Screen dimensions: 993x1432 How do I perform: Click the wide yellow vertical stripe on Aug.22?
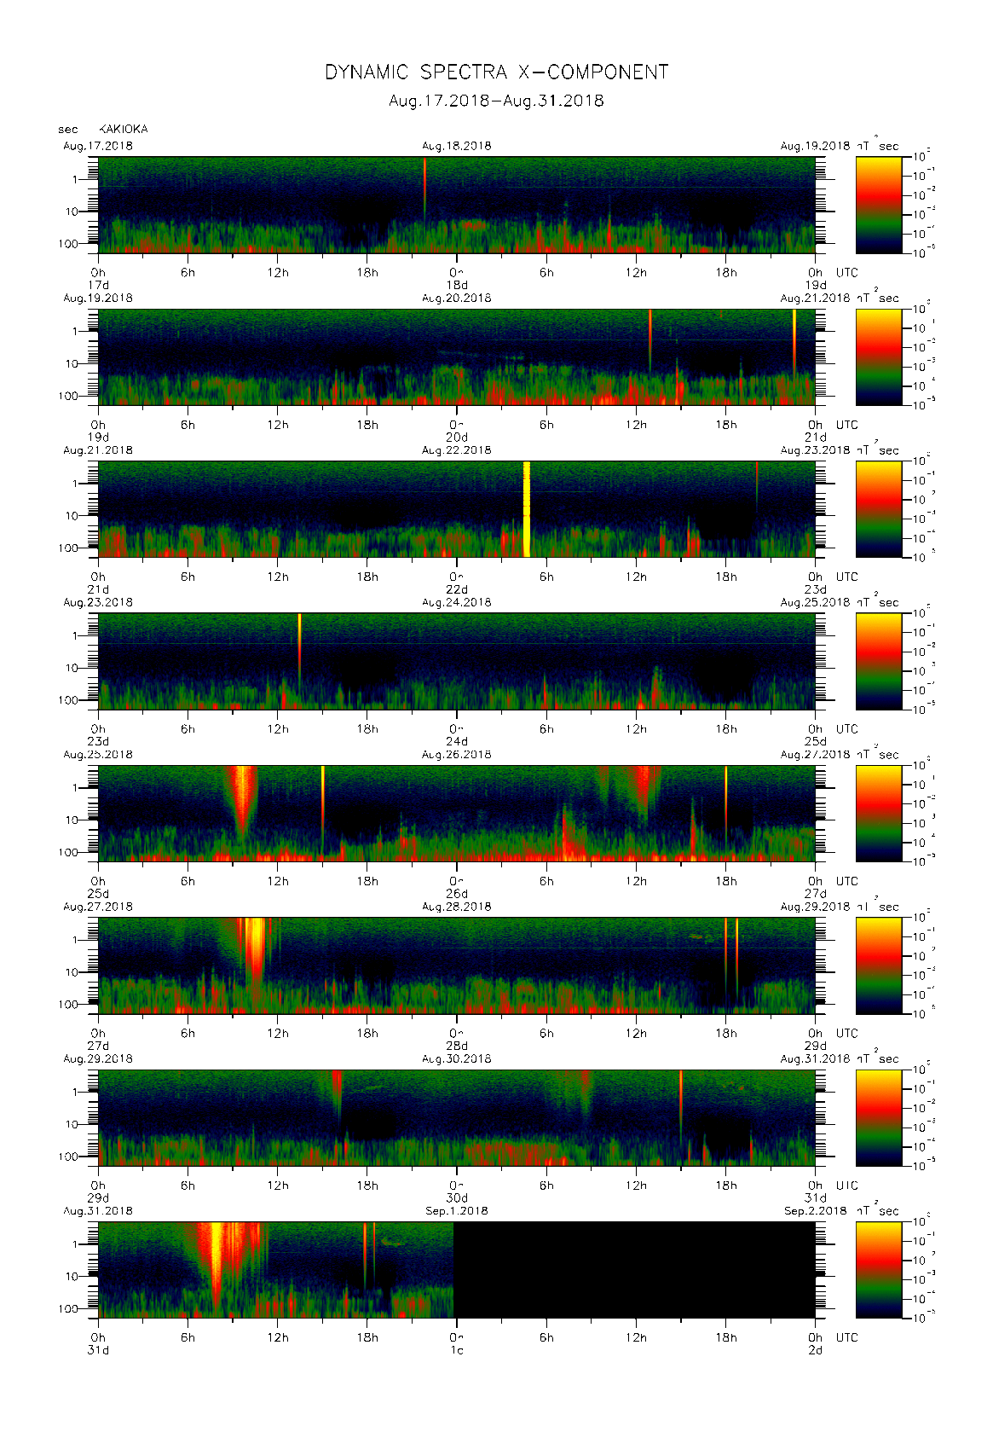527,509
